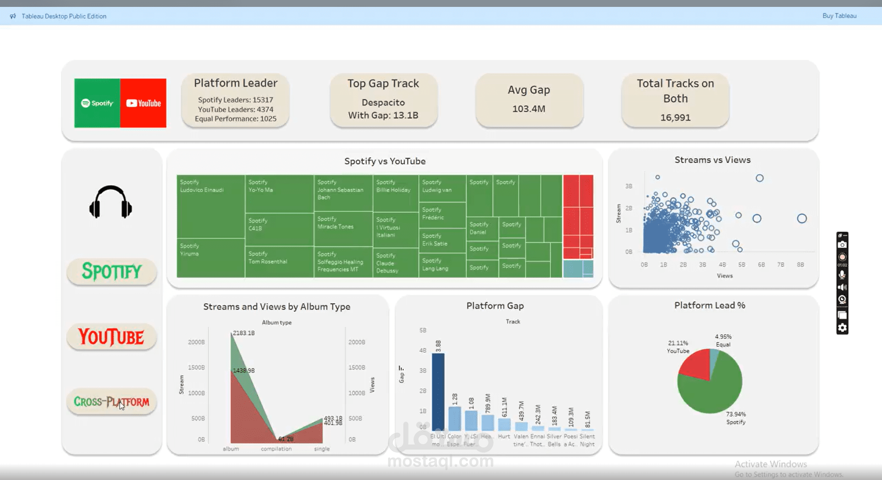The image size is (882, 480).
Task: Stop recording with the red record button
Action: coord(842,257)
